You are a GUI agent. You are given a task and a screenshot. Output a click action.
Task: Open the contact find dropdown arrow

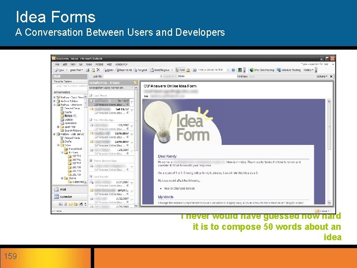[x=228, y=70]
